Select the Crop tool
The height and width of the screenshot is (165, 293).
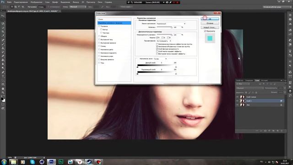click(x=3, y=32)
